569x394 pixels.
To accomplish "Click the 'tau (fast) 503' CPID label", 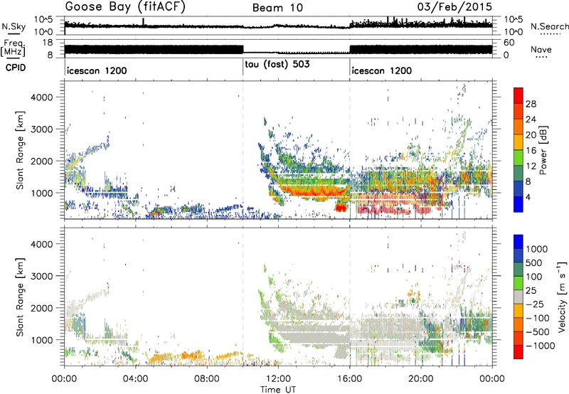I will pyautogui.click(x=277, y=65).
